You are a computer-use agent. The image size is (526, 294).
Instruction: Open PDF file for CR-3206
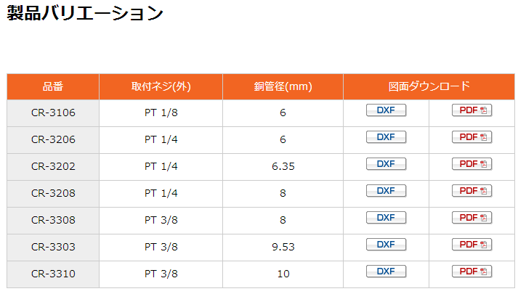pyautogui.click(x=472, y=137)
